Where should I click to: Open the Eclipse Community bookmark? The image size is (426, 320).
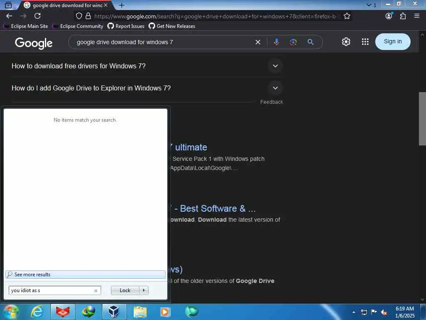pos(78,26)
